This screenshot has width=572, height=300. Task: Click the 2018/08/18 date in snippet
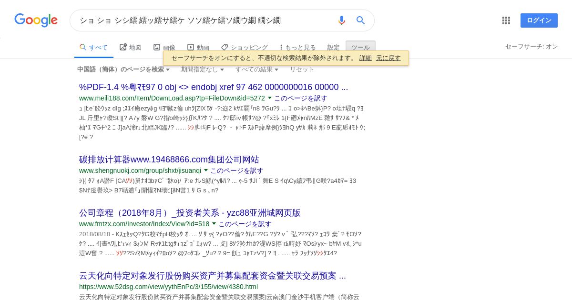(95, 234)
